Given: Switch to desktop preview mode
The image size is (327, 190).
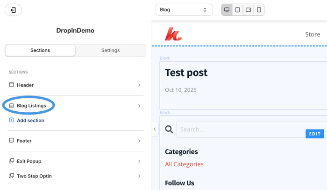Looking at the screenshot, I should pos(227,10).
